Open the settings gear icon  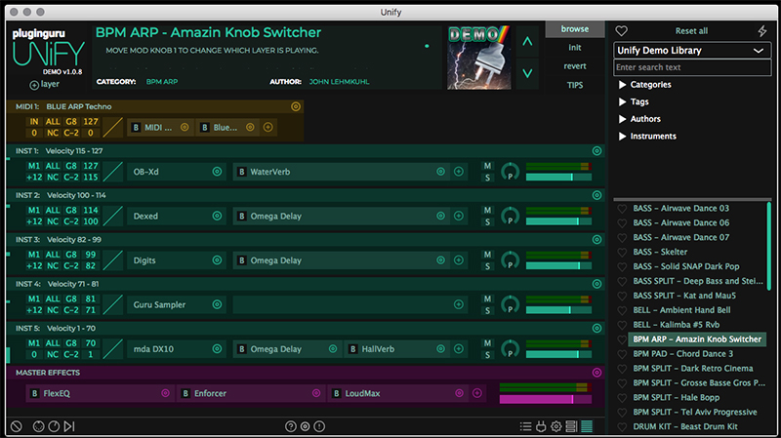(555, 426)
